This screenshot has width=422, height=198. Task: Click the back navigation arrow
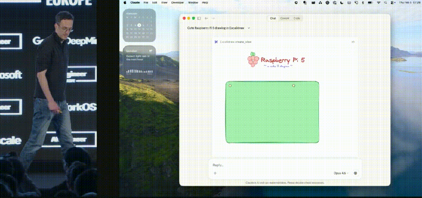click(x=206, y=18)
